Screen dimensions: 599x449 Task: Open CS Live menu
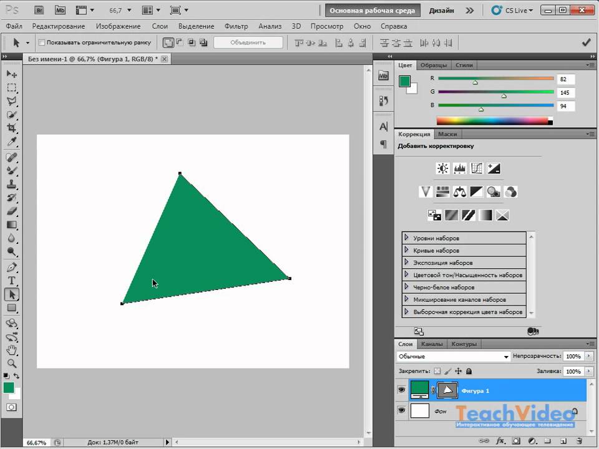point(512,11)
